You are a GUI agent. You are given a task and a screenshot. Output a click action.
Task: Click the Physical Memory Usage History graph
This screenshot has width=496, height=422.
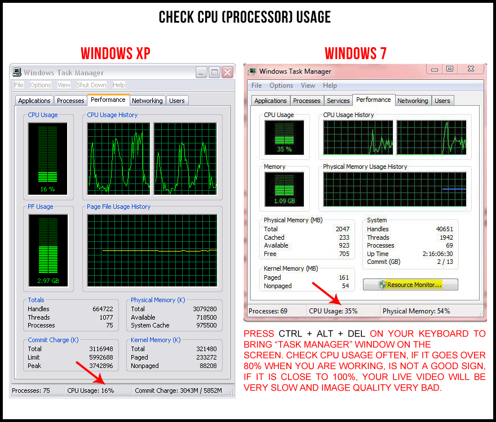(395, 189)
